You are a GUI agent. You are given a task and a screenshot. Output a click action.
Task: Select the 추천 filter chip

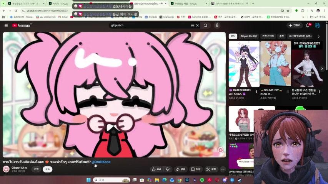click(281, 36)
